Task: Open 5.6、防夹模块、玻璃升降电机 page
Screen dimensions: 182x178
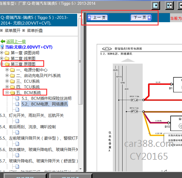Action: (39, 150)
